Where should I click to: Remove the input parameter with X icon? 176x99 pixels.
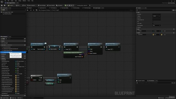(x=165, y=31)
